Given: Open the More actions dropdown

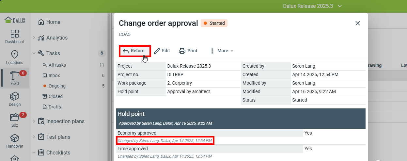Looking at the screenshot, I should tap(222, 51).
